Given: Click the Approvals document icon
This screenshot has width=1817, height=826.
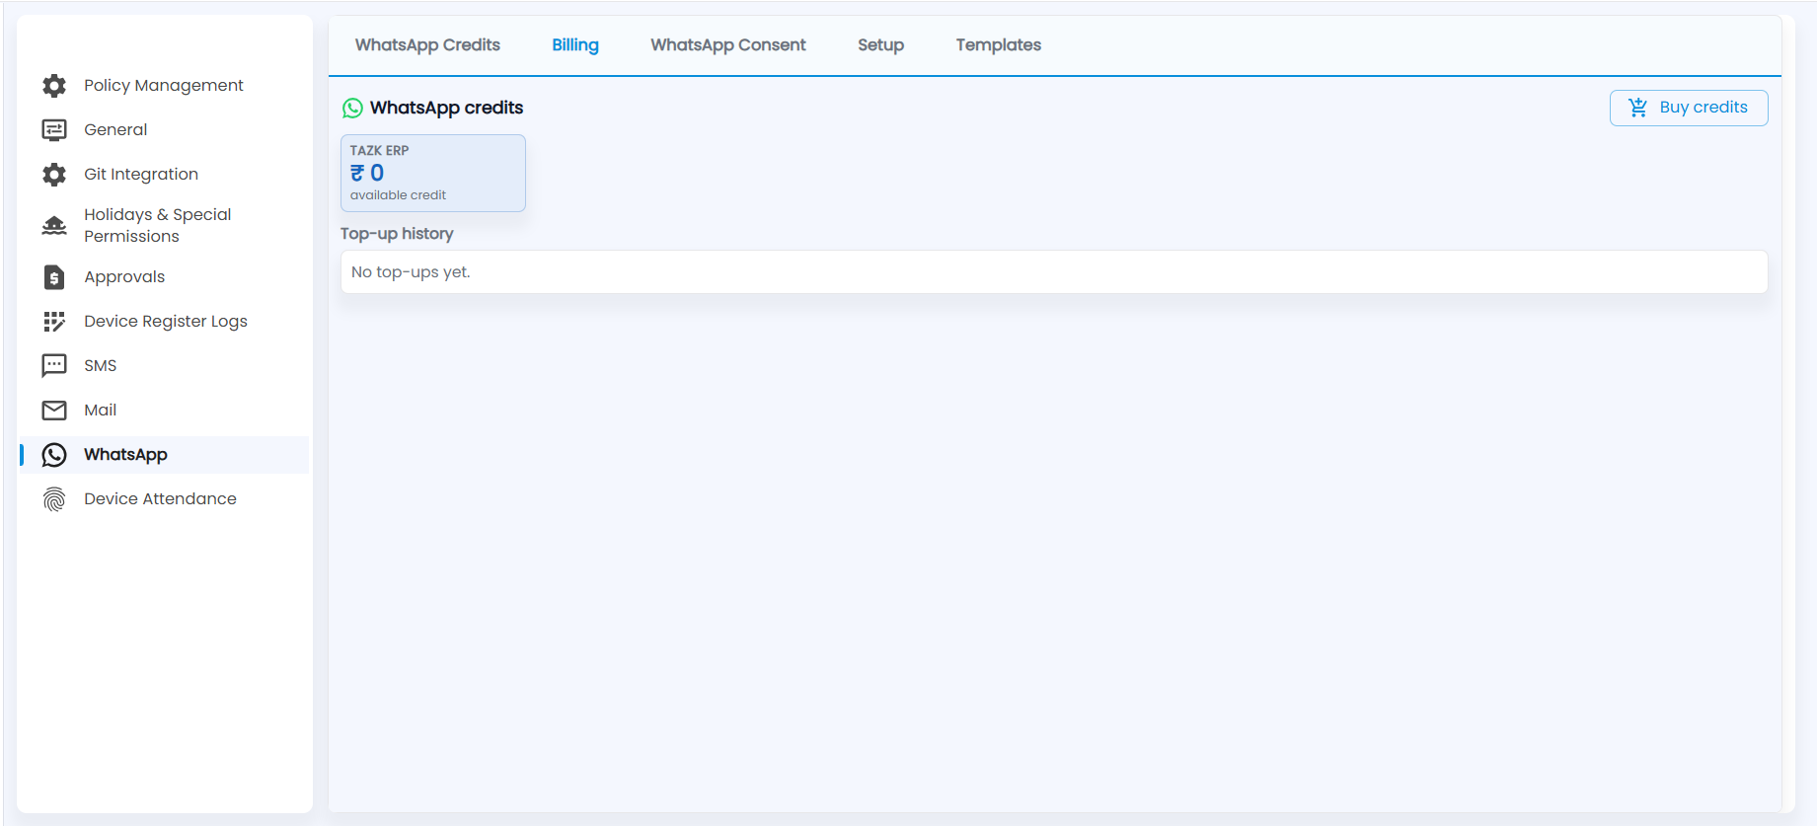Looking at the screenshot, I should tap(54, 277).
